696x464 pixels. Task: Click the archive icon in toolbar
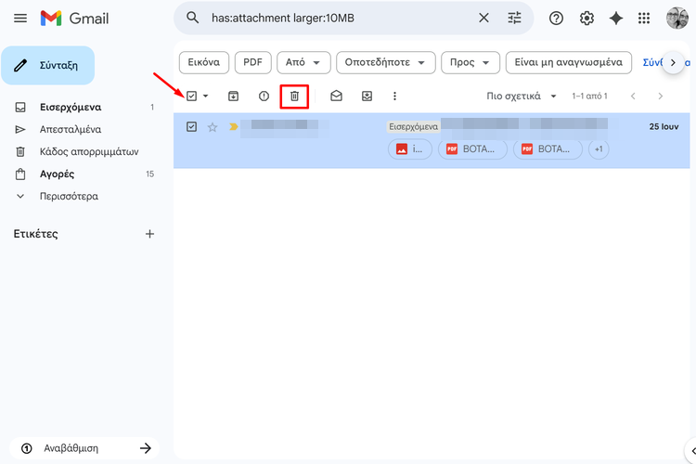click(x=233, y=96)
